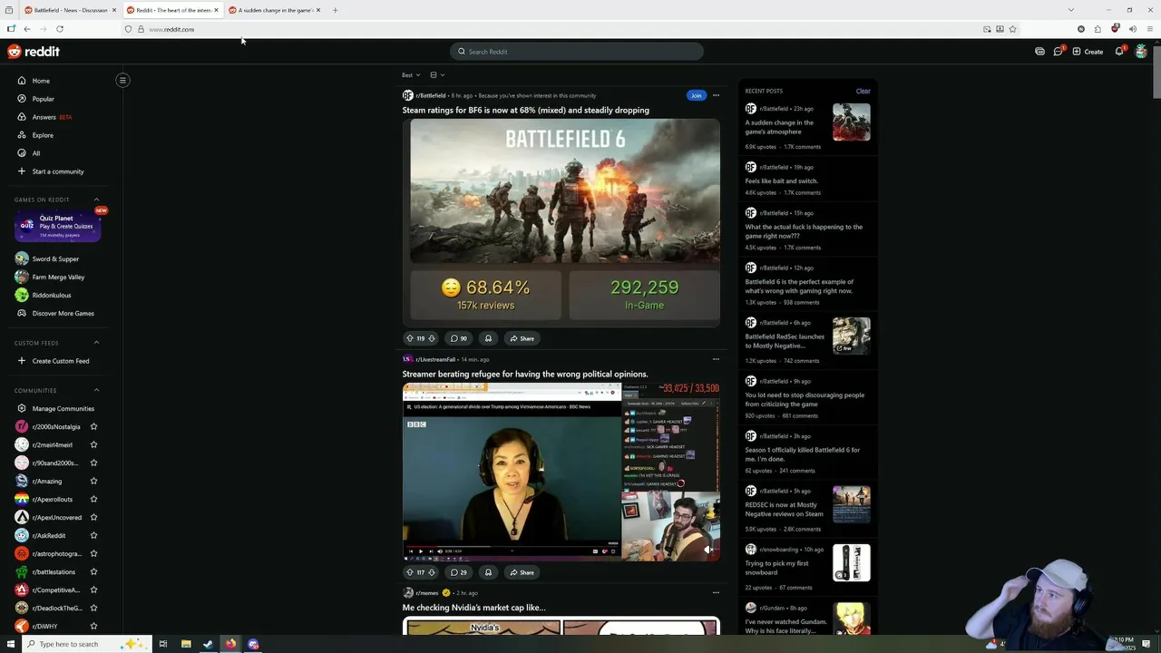Viewport: 1161px width, 653px height.
Task: Collapse the left navigation sidebar
Action: pos(122,80)
